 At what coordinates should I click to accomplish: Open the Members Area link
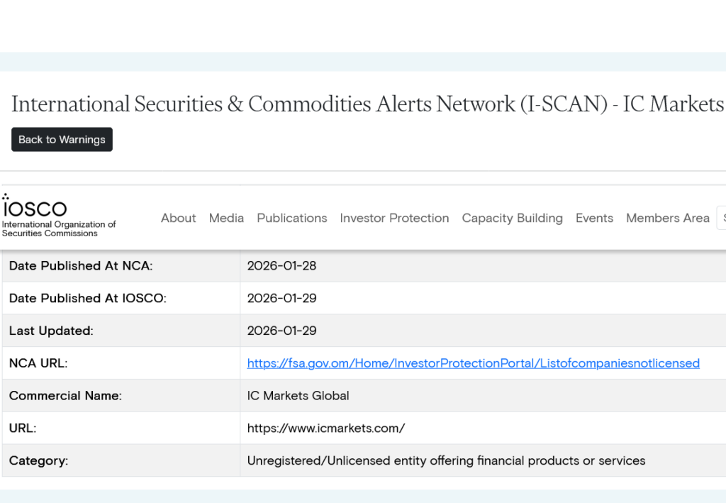[667, 218]
